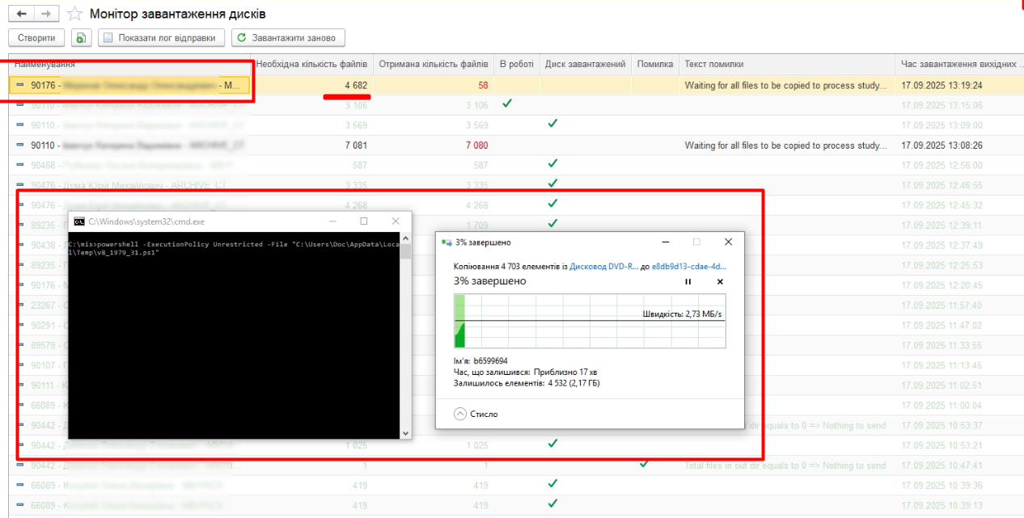
Task: Click Створити button
Action: click(x=36, y=38)
